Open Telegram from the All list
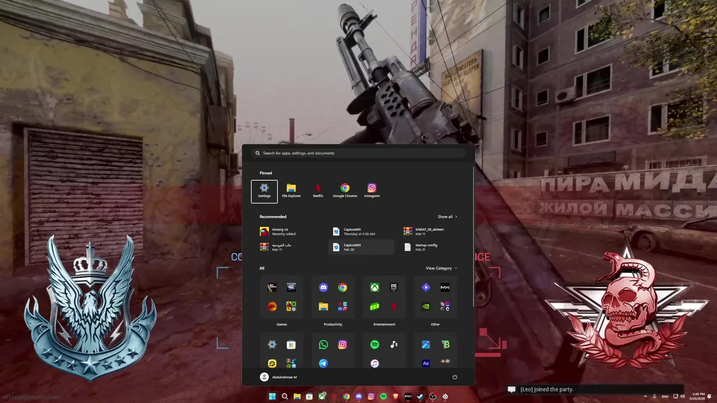 tap(323, 364)
